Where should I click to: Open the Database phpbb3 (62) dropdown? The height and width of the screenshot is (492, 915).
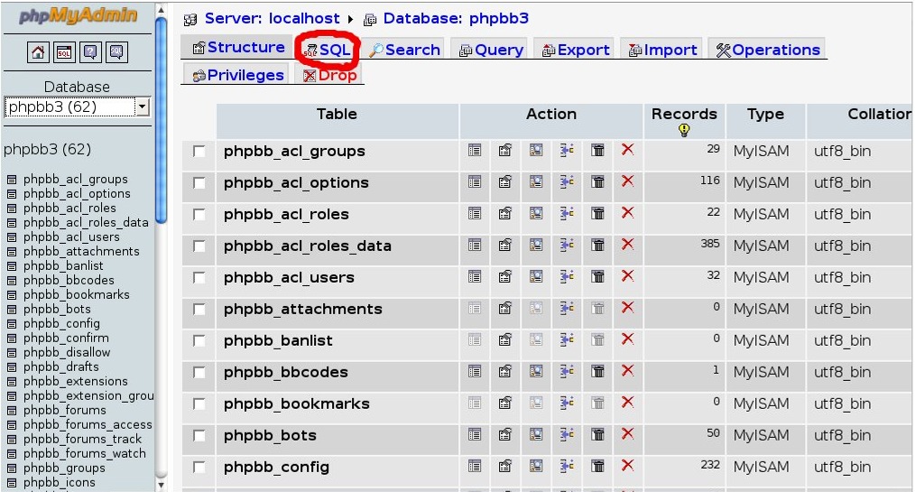coord(78,107)
